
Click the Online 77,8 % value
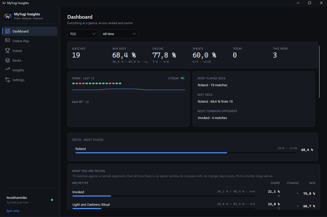(164, 55)
